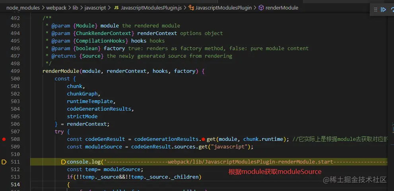Click the class icon before JavascriptModulesPlugin breadcrumb
This screenshot has height=191, width=394.
191,8
